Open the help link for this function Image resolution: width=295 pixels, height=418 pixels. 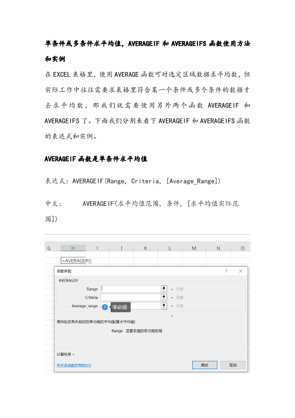[x=74, y=365]
